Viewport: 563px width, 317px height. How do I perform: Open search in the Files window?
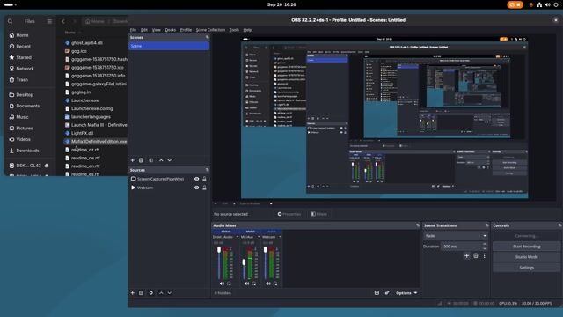coord(10,21)
